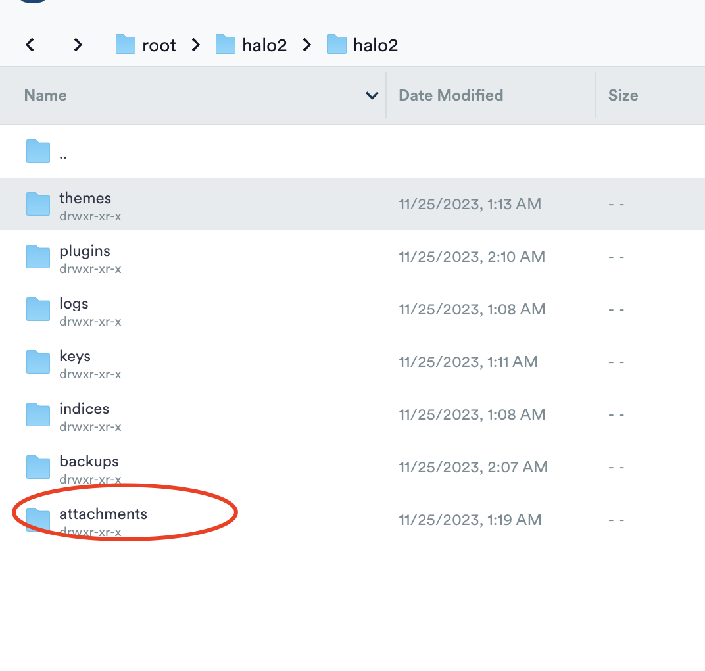The image size is (705, 671).
Task: Click the logs folder icon
Action: tap(38, 309)
